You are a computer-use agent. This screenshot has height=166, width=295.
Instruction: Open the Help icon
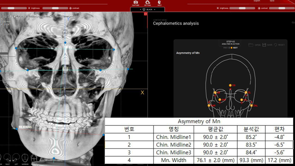click(x=159, y=3)
